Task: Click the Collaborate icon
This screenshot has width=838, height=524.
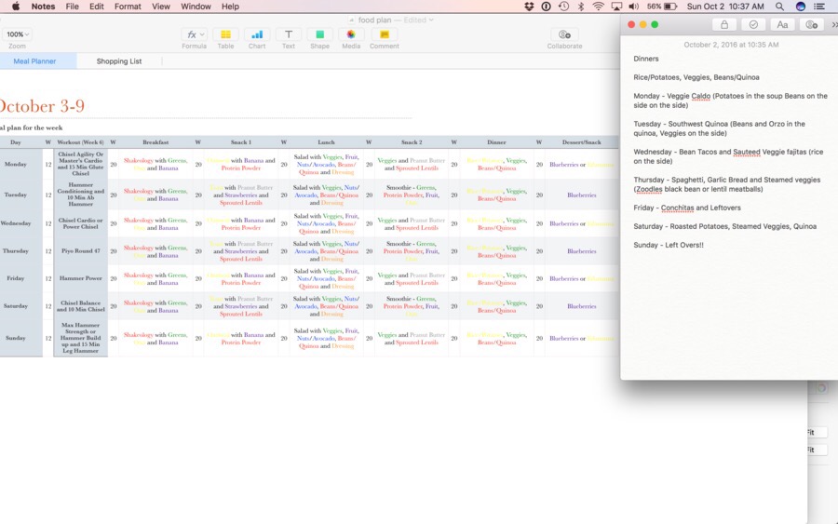Action: pyautogui.click(x=564, y=34)
